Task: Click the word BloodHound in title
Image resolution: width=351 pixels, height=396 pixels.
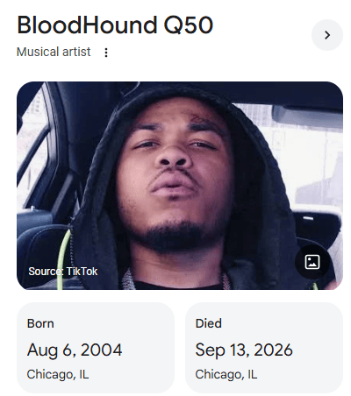Action: 87,25
